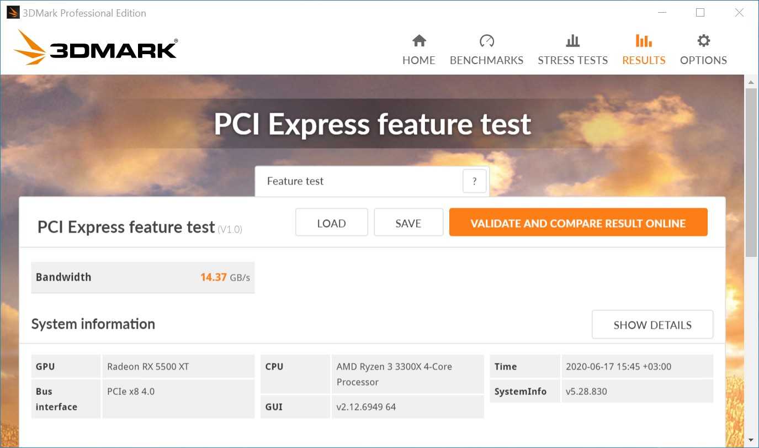Open Stress Tests bar chart icon
The height and width of the screenshot is (448, 759).
tap(572, 41)
